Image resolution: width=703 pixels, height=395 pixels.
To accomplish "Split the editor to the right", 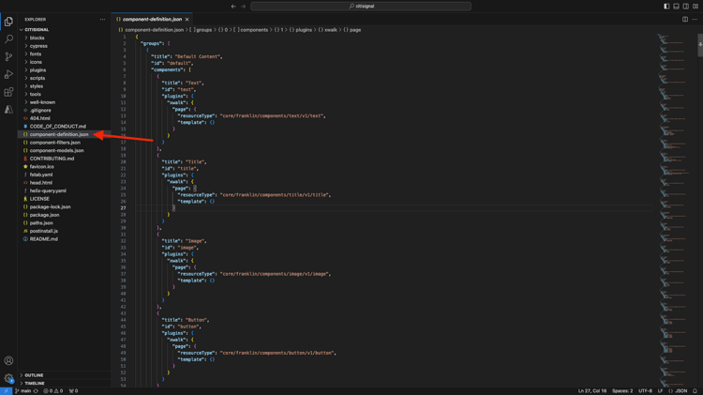I will [685, 19].
